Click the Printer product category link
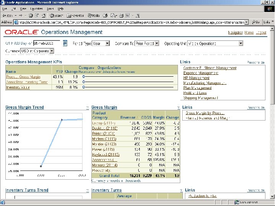 tap(104, 134)
